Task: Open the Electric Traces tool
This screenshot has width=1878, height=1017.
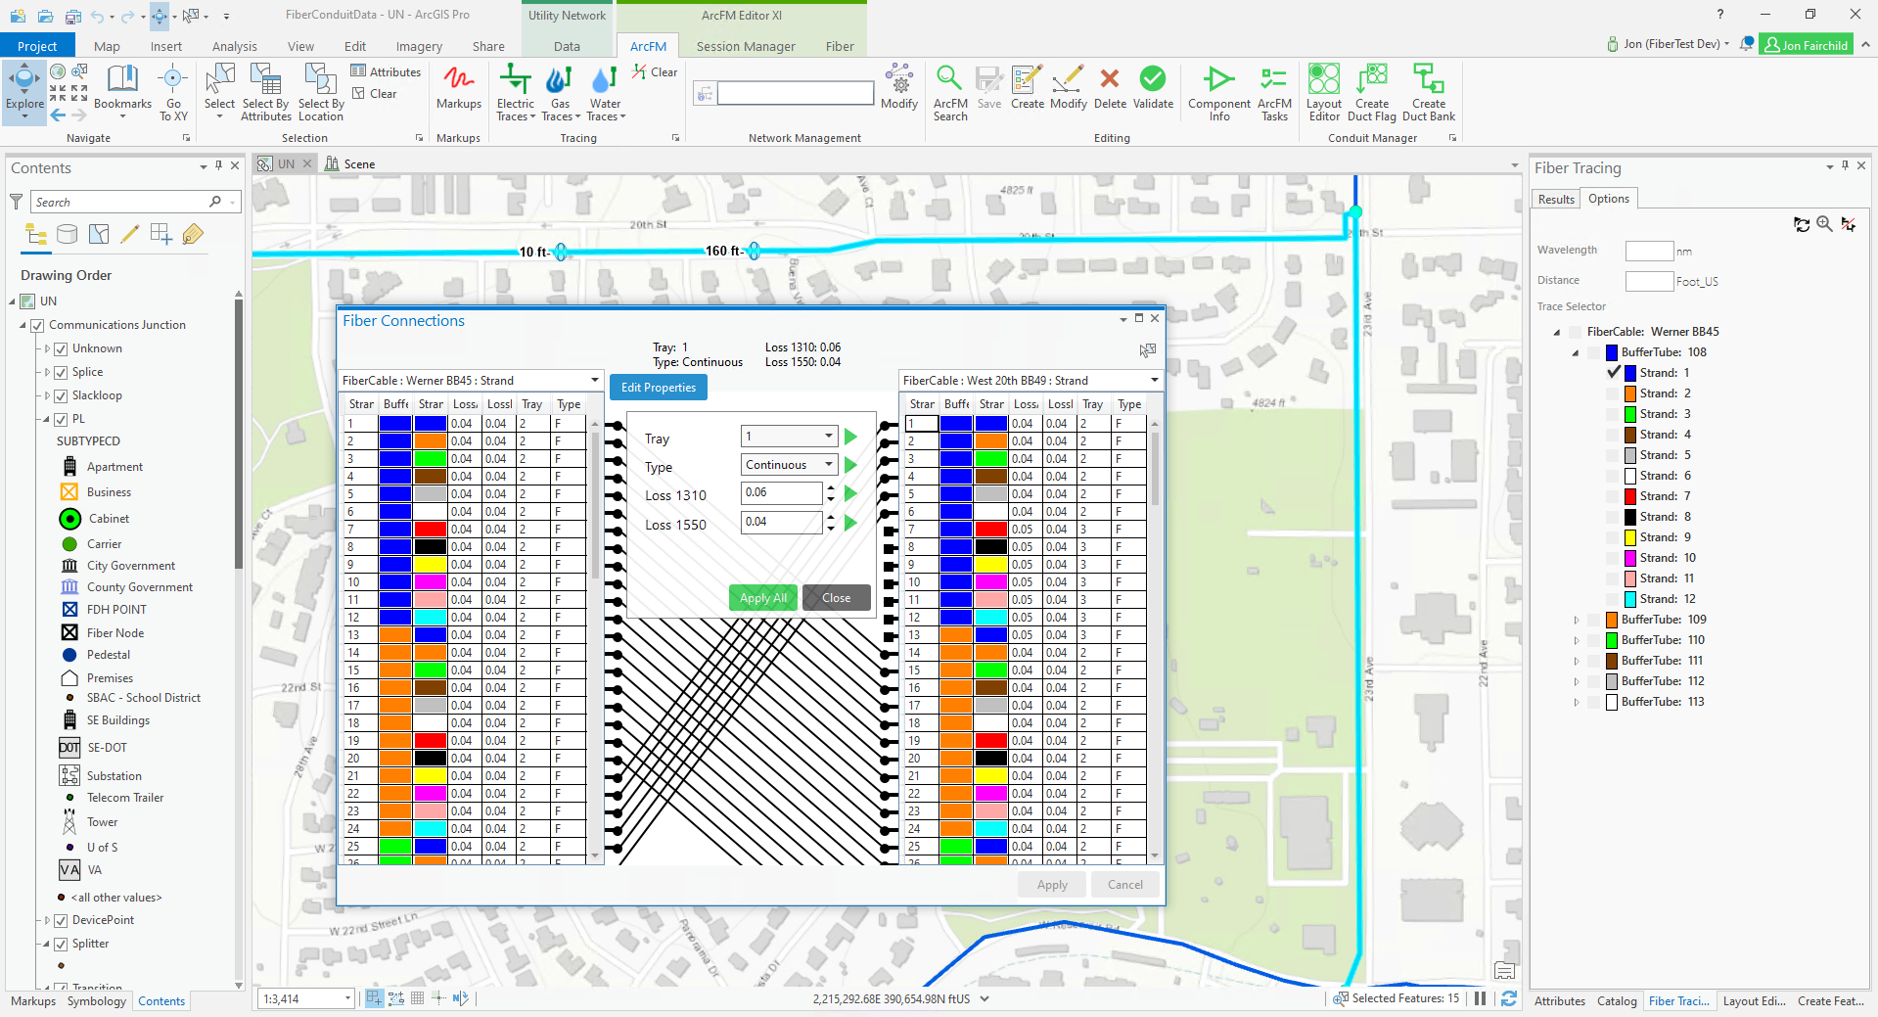Action: click(516, 92)
